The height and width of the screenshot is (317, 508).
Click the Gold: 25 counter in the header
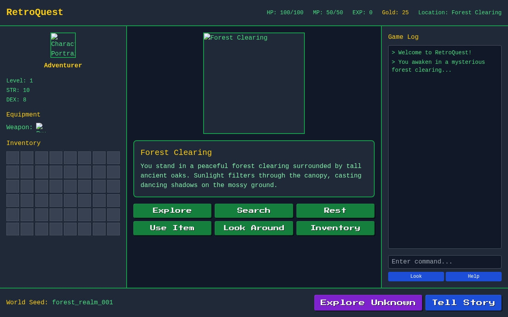(x=395, y=12)
